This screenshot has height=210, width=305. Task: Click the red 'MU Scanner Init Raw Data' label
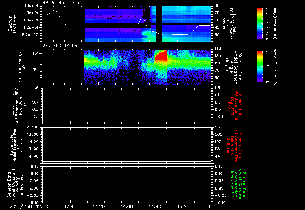tap(235, 106)
